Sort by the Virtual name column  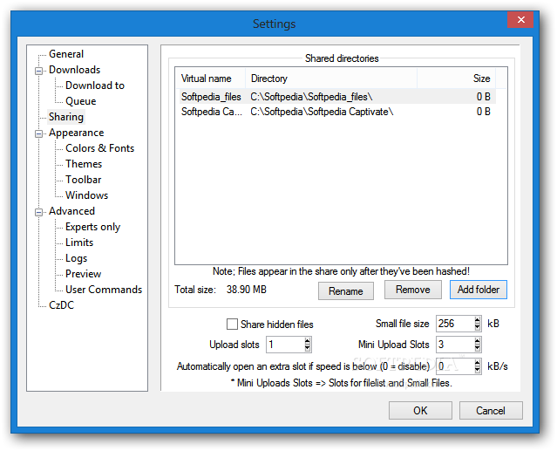pos(210,79)
